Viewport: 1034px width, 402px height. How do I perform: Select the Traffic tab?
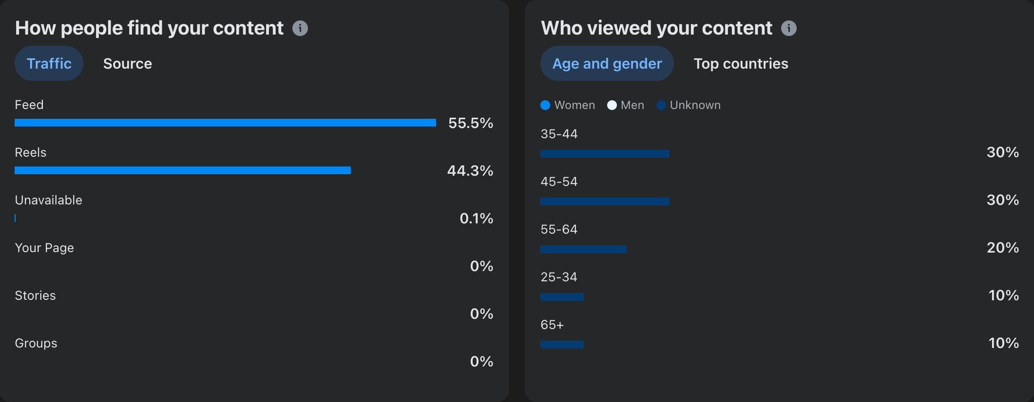(49, 64)
